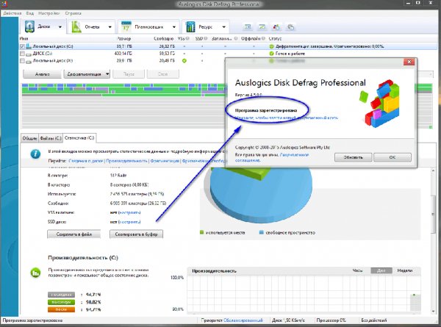Image resolution: width=441 pixels, height=327 pixels.
Task: Click the enter-new-key link under Программа зарегистрирована
Action: click(x=287, y=118)
